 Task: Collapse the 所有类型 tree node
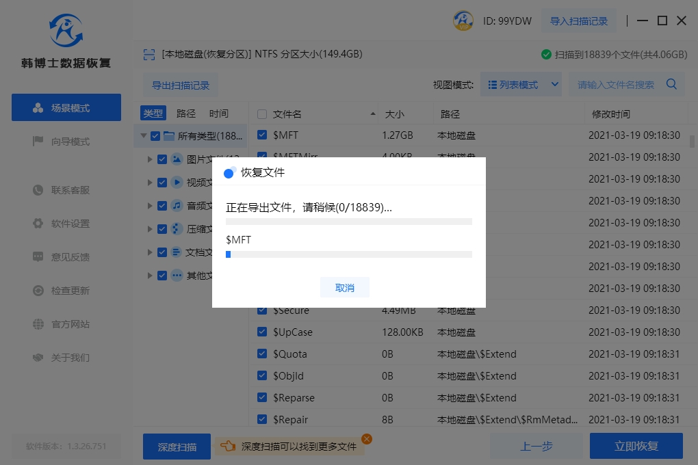143,136
